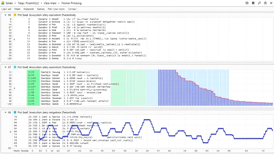Select the first breadcrumb next to the app icon
Viewport: 274px width, 154px height.
[x=9, y=3]
